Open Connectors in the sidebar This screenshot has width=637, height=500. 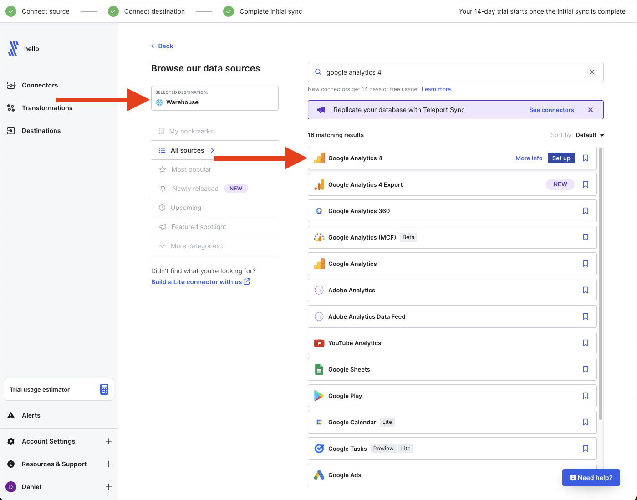coord(40,85)
